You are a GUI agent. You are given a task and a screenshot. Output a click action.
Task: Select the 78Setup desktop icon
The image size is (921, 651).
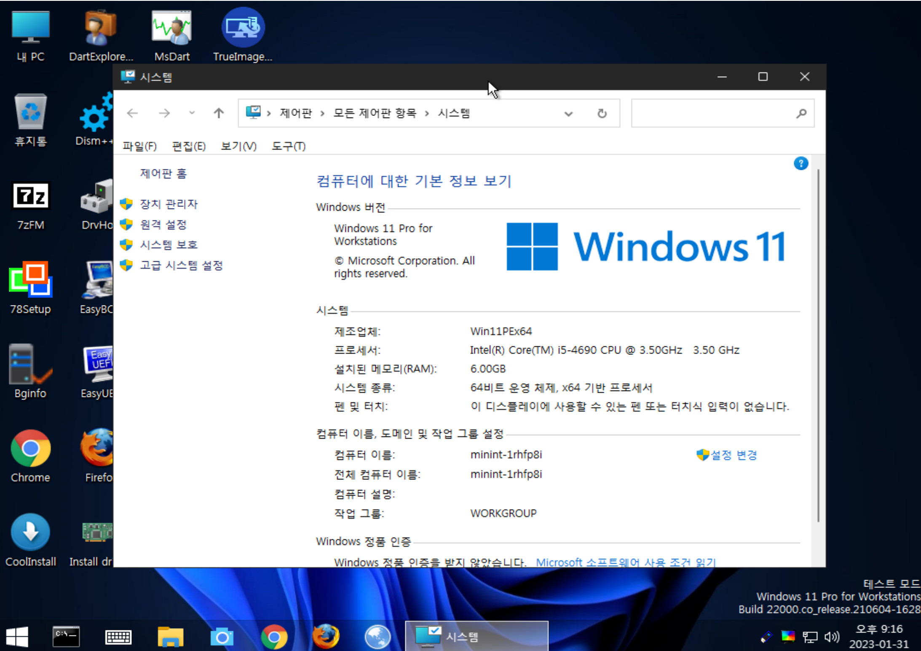[30, 288]
